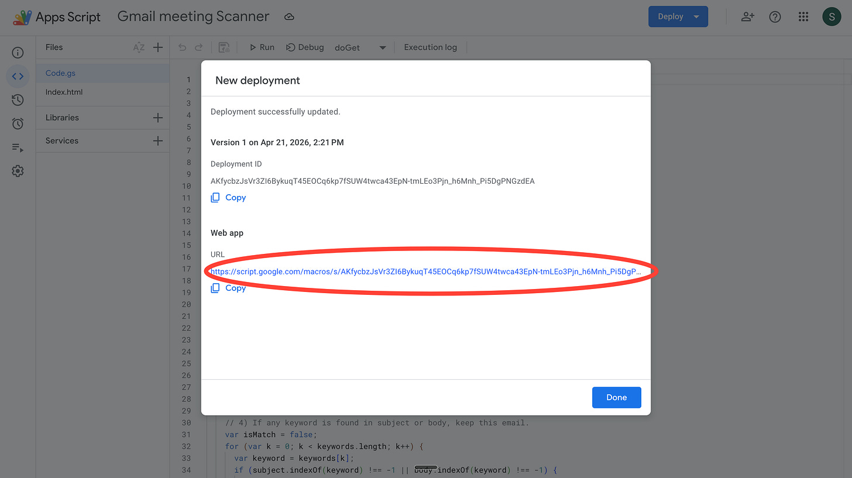Run the selected function
The height and width of the screenshot is (478, 852).
pos(262,47)
